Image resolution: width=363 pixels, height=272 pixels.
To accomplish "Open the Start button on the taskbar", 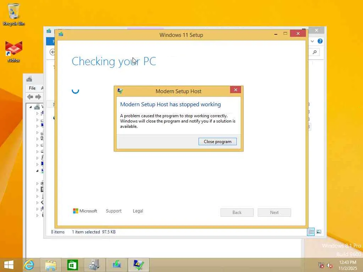I will pyautogui.click(x=9, y=265).
